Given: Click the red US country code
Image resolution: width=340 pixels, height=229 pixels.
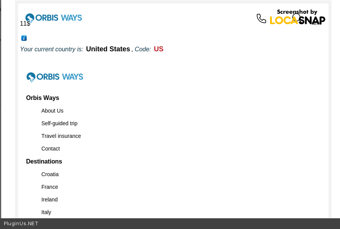Looking at the screenshot, I should tap(159, 49).
